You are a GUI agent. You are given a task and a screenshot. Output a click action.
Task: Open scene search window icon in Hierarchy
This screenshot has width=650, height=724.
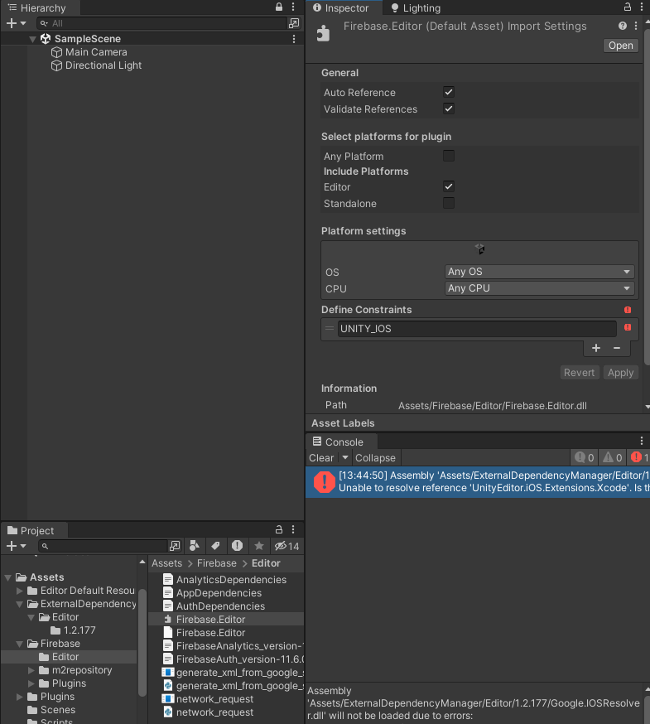[294, 23]
